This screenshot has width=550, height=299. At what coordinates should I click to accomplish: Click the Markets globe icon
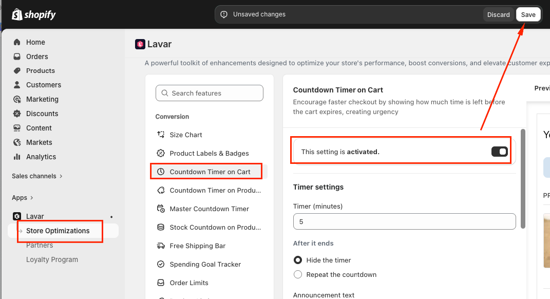pos(17,142)
